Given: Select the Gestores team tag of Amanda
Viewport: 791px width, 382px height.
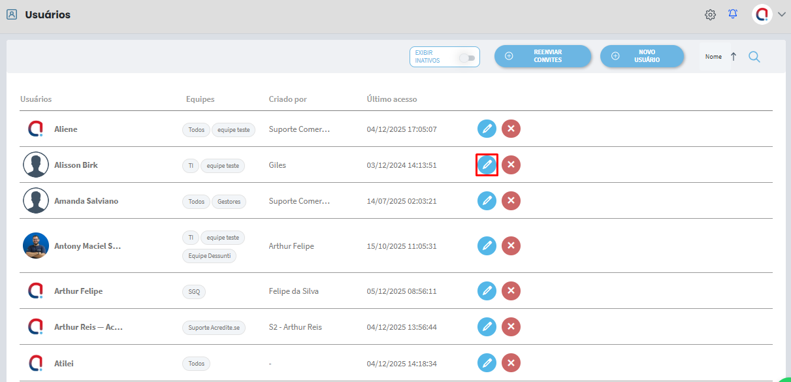Looking at the screenshot, I should click(229, 202).
